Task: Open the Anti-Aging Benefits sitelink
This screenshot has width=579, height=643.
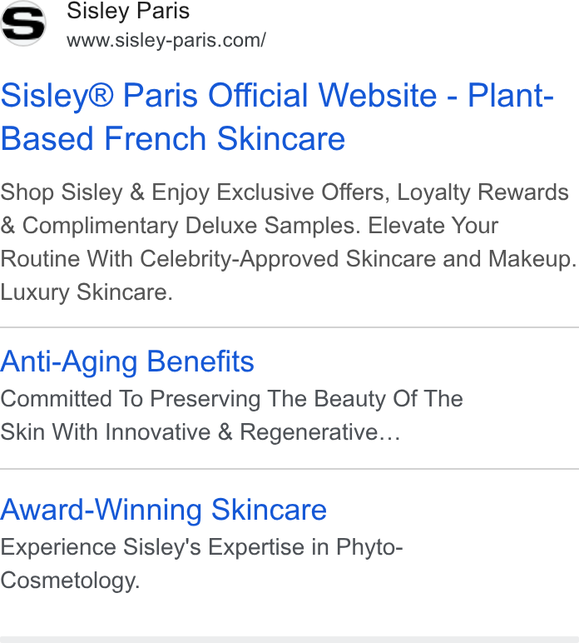Action: pos(127,361)
